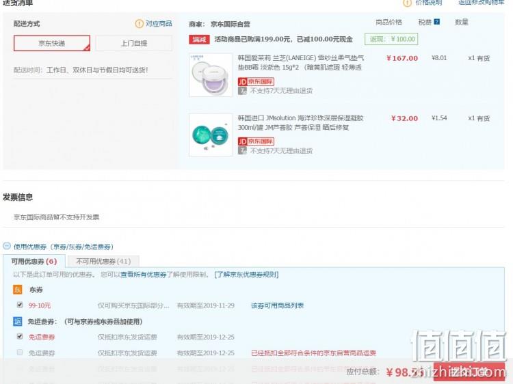Click 有效期至2019-11-29 validity text
Image resolution: width=513 pixels, height=384 pixels.
point(205,305)
